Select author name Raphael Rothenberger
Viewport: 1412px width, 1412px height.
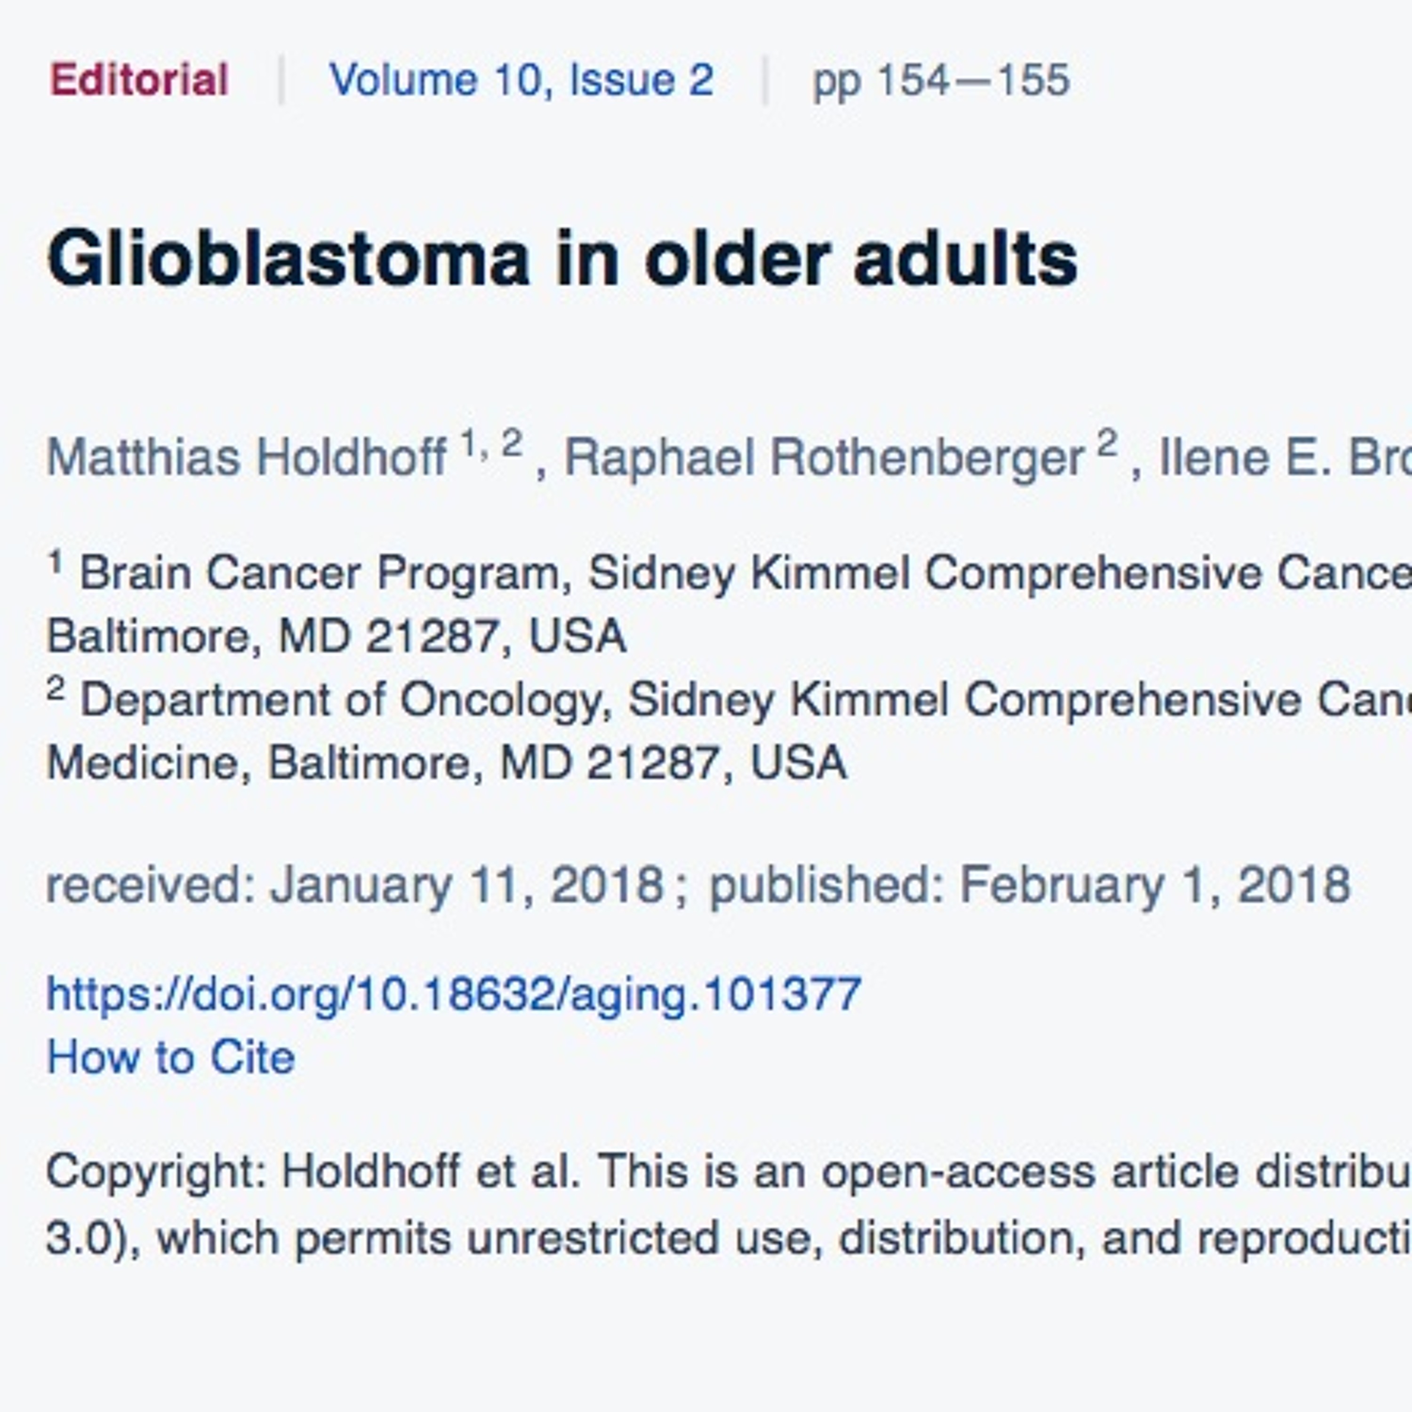824,458
